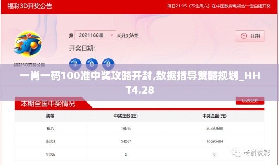Click the 玩法规则 rules button
Image resolution: width=279 pixels, height=165 pixels.
click(x=250, y=101)
